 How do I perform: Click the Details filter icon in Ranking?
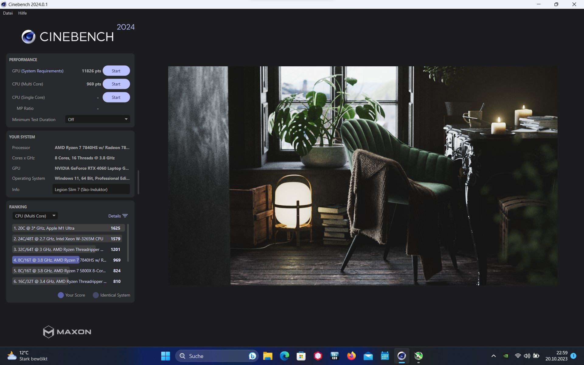click(125, 216)
